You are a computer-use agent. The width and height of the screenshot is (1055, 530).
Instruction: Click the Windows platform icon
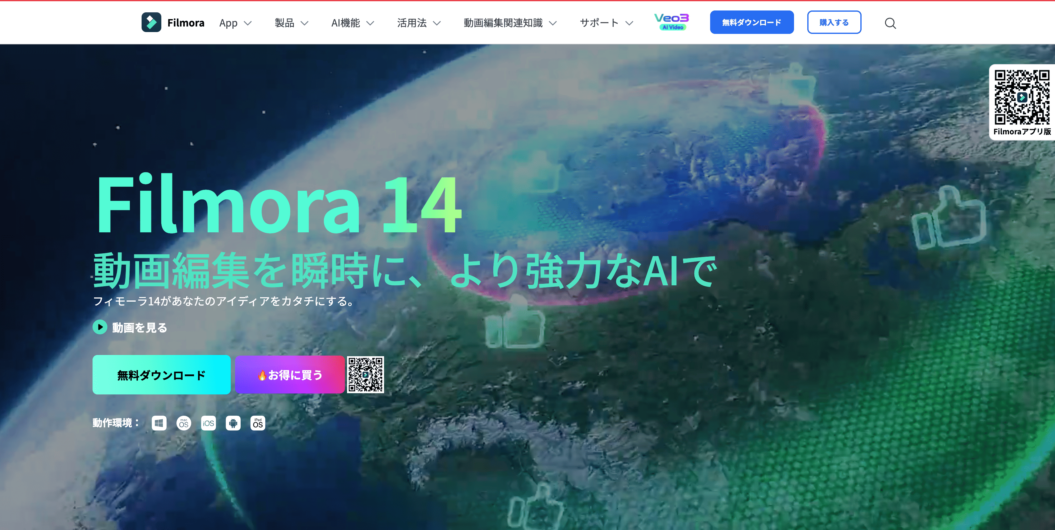click(159, 423)
